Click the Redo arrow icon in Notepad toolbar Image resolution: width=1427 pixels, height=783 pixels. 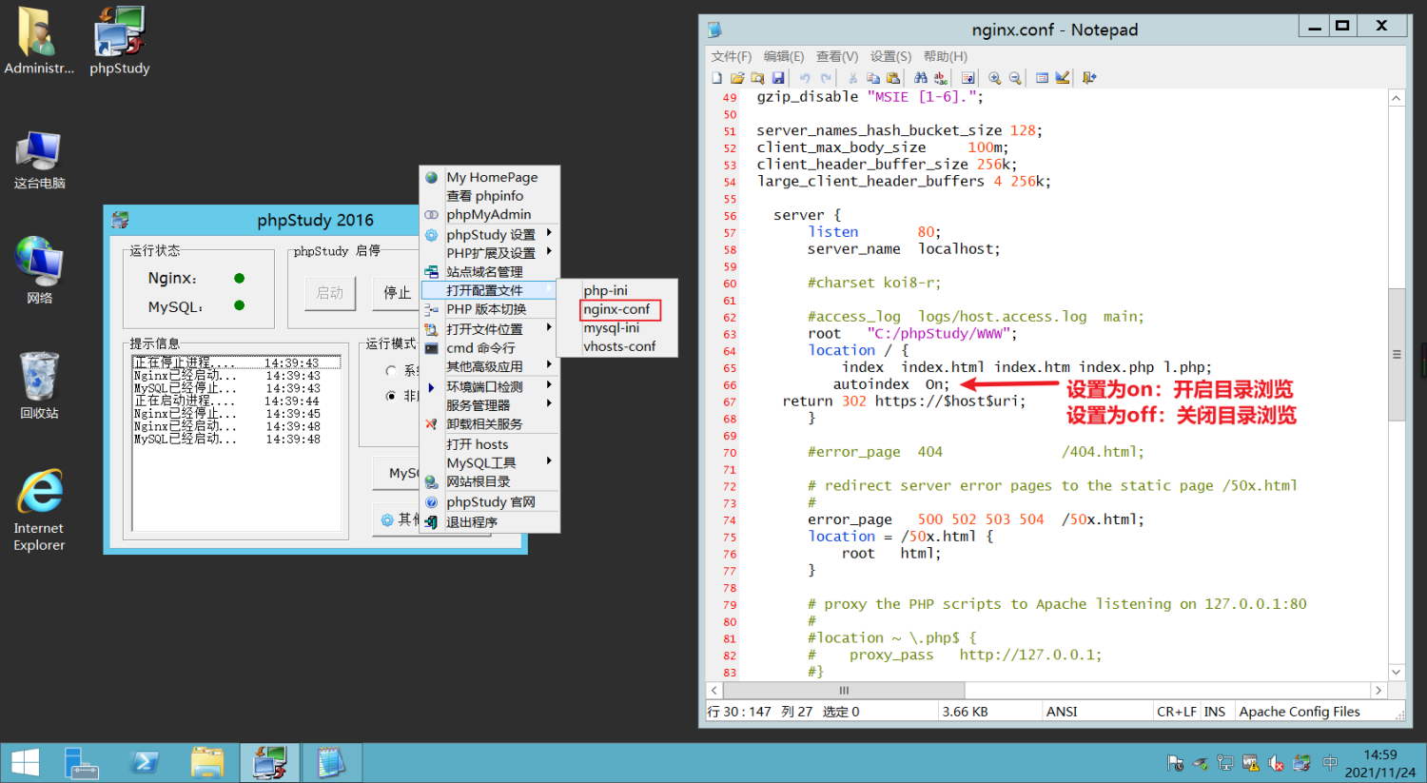coord(826,78)
